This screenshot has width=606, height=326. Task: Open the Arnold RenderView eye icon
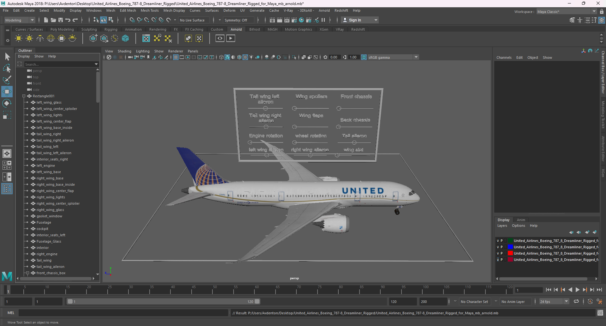pyautogui.click(x=220, y=39)
